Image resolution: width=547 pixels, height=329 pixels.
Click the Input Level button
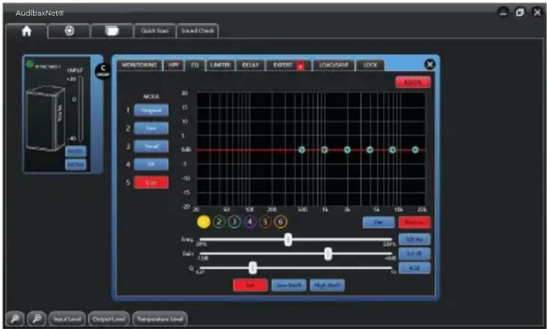(67, 319)
